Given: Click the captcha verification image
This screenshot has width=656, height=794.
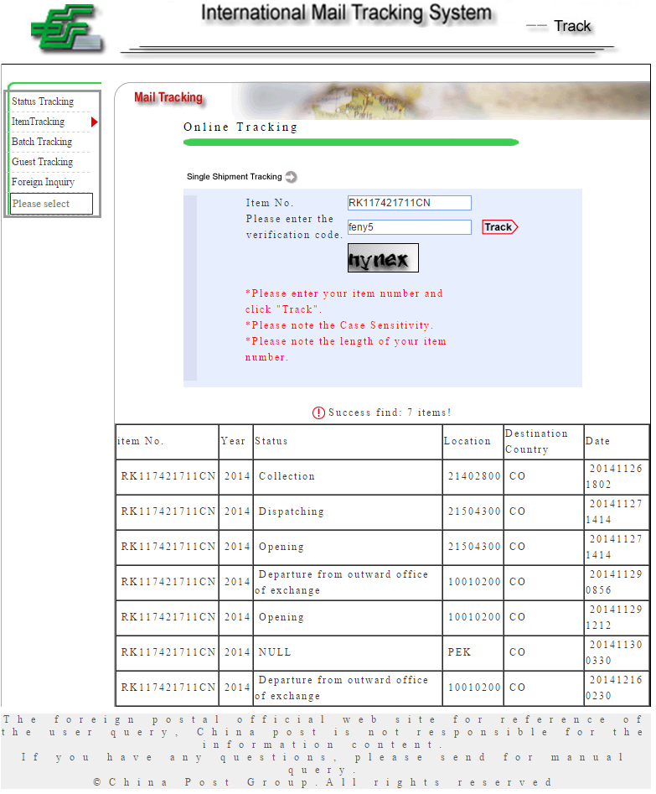Looking at the screenshot, I should click(x=383, y=258).
